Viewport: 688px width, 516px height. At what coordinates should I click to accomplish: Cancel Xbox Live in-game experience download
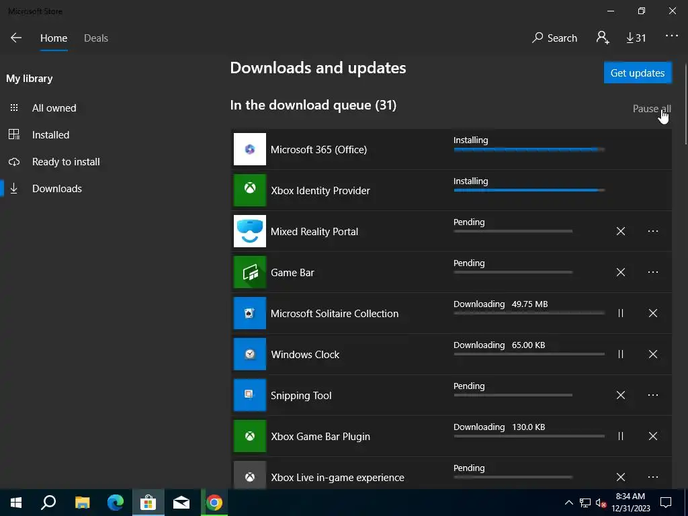(x=620, y=477)
